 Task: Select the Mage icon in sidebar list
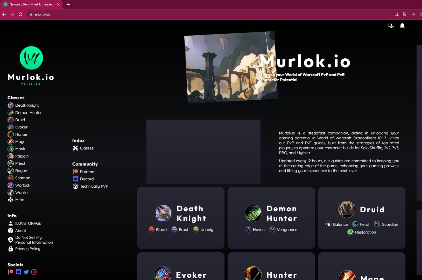(x=11, y=142)
